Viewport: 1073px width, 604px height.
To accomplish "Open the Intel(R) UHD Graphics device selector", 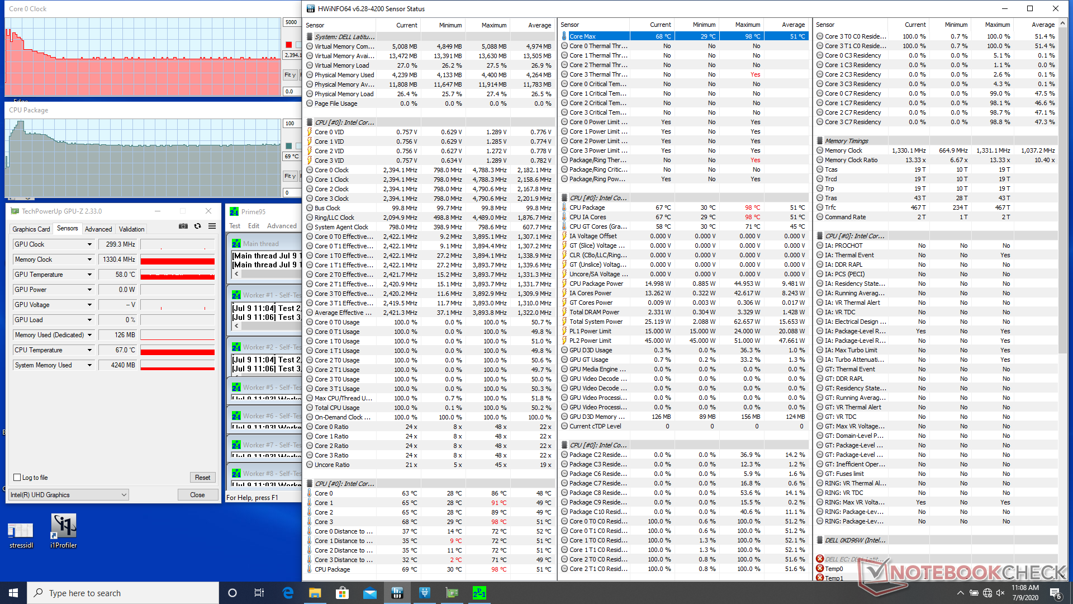I will pos(69,495).
